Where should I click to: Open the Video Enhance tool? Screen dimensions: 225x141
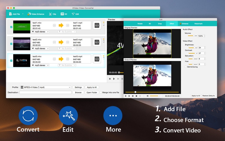(x=36, y=14)
